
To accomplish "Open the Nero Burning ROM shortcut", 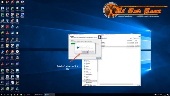I will [12, 21].
